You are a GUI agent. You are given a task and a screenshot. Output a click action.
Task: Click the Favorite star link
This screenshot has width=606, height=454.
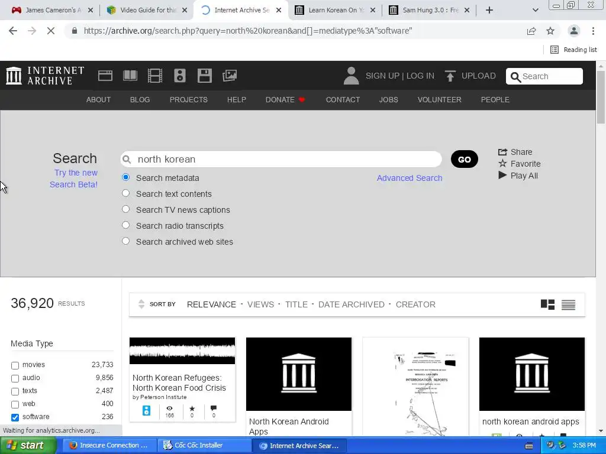520,164
